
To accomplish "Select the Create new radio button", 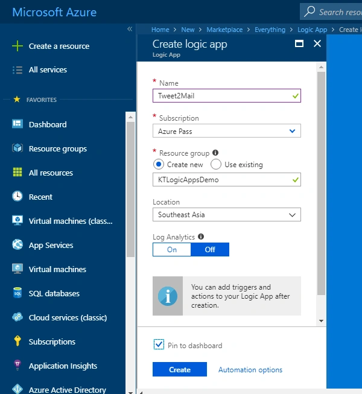I will (159, 164).
